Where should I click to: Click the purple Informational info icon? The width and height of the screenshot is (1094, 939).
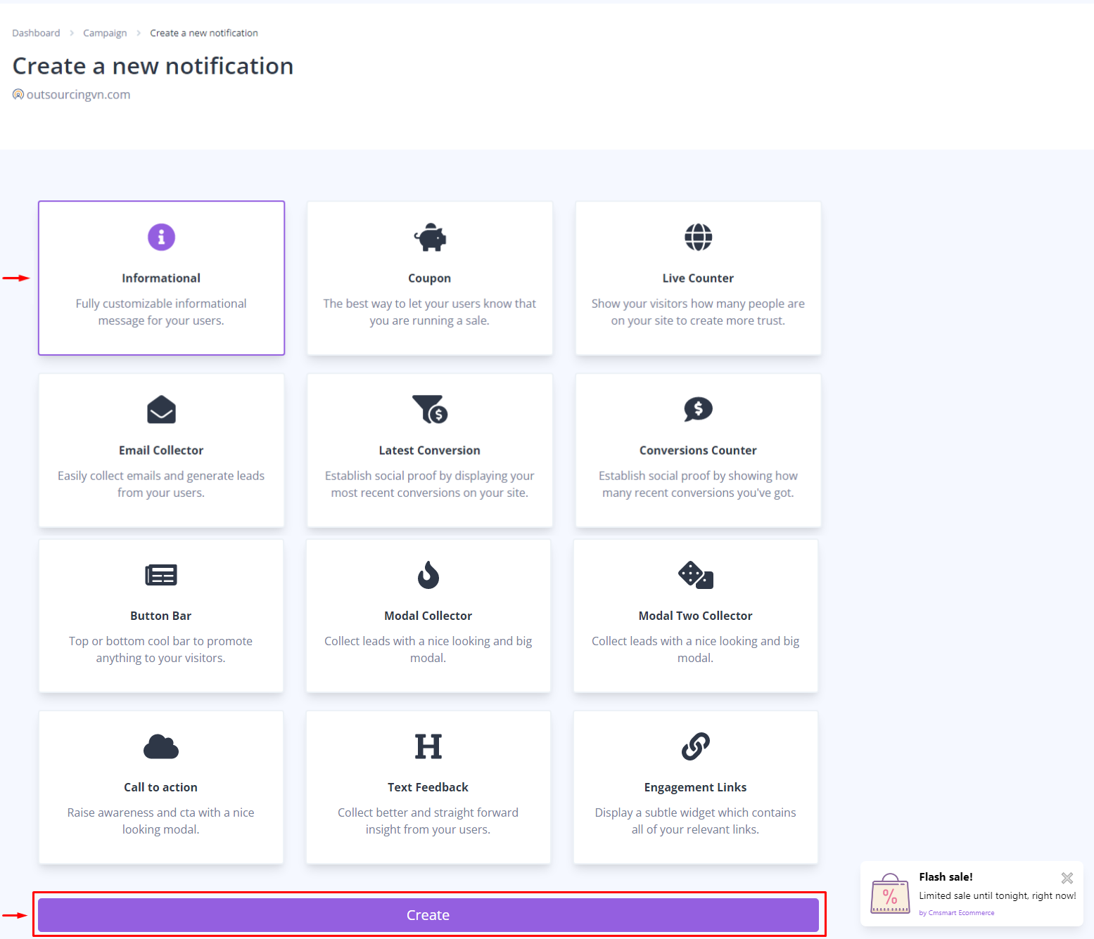click(x=161, y=238)
